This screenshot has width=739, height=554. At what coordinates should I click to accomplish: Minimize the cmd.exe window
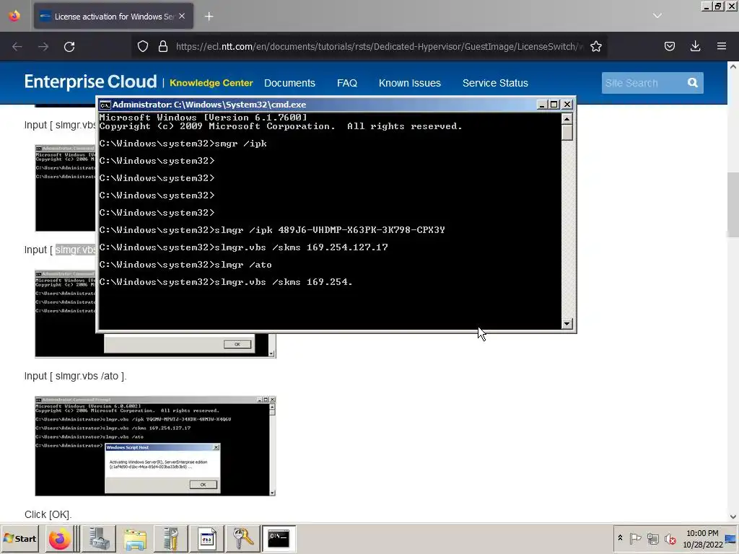[542, 105]
